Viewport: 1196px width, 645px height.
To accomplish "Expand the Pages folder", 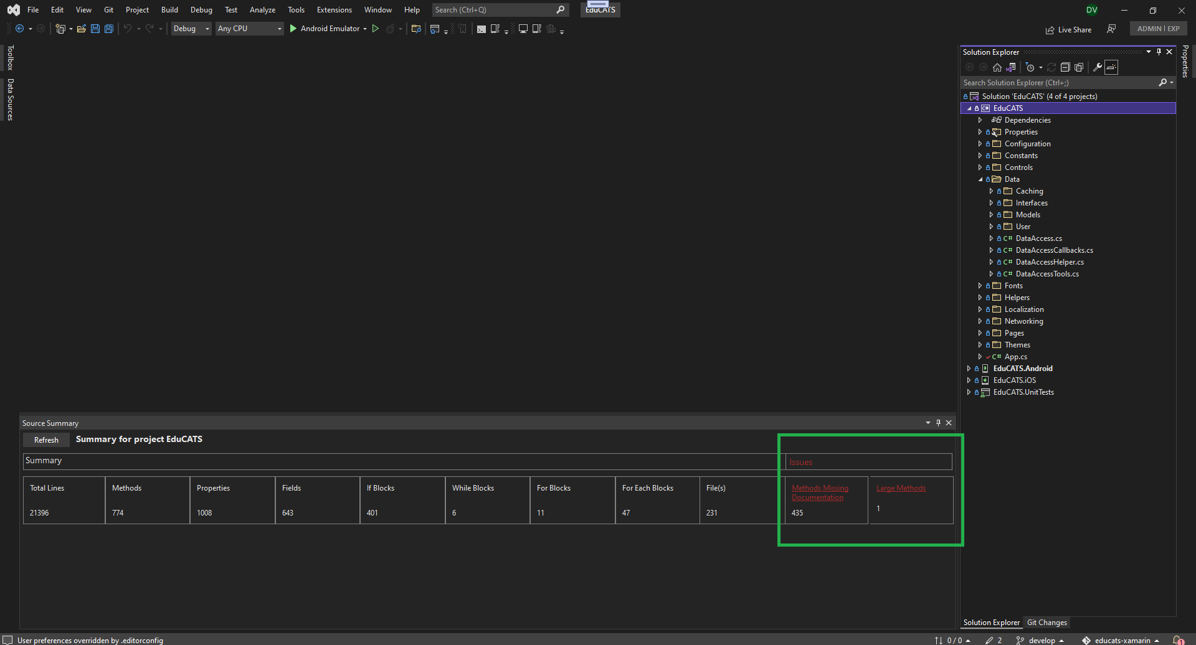I will 980,333.
